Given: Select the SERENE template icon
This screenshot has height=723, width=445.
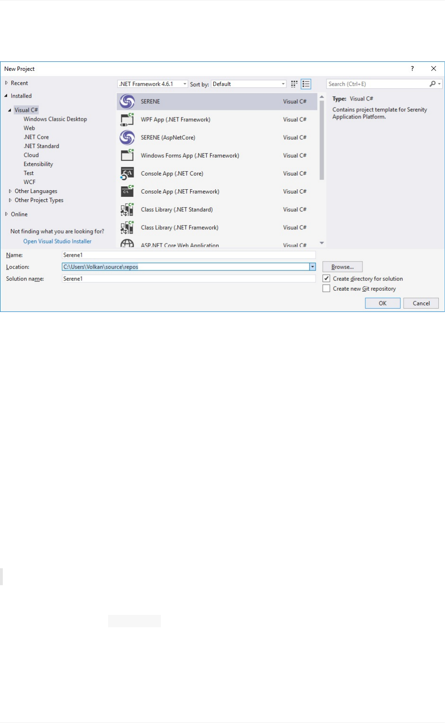Looking at the screenshot, I should pyautogui.click(x=127, y=101).
